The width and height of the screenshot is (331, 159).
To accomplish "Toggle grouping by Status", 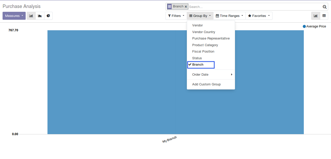I will (x=197, y=58).
